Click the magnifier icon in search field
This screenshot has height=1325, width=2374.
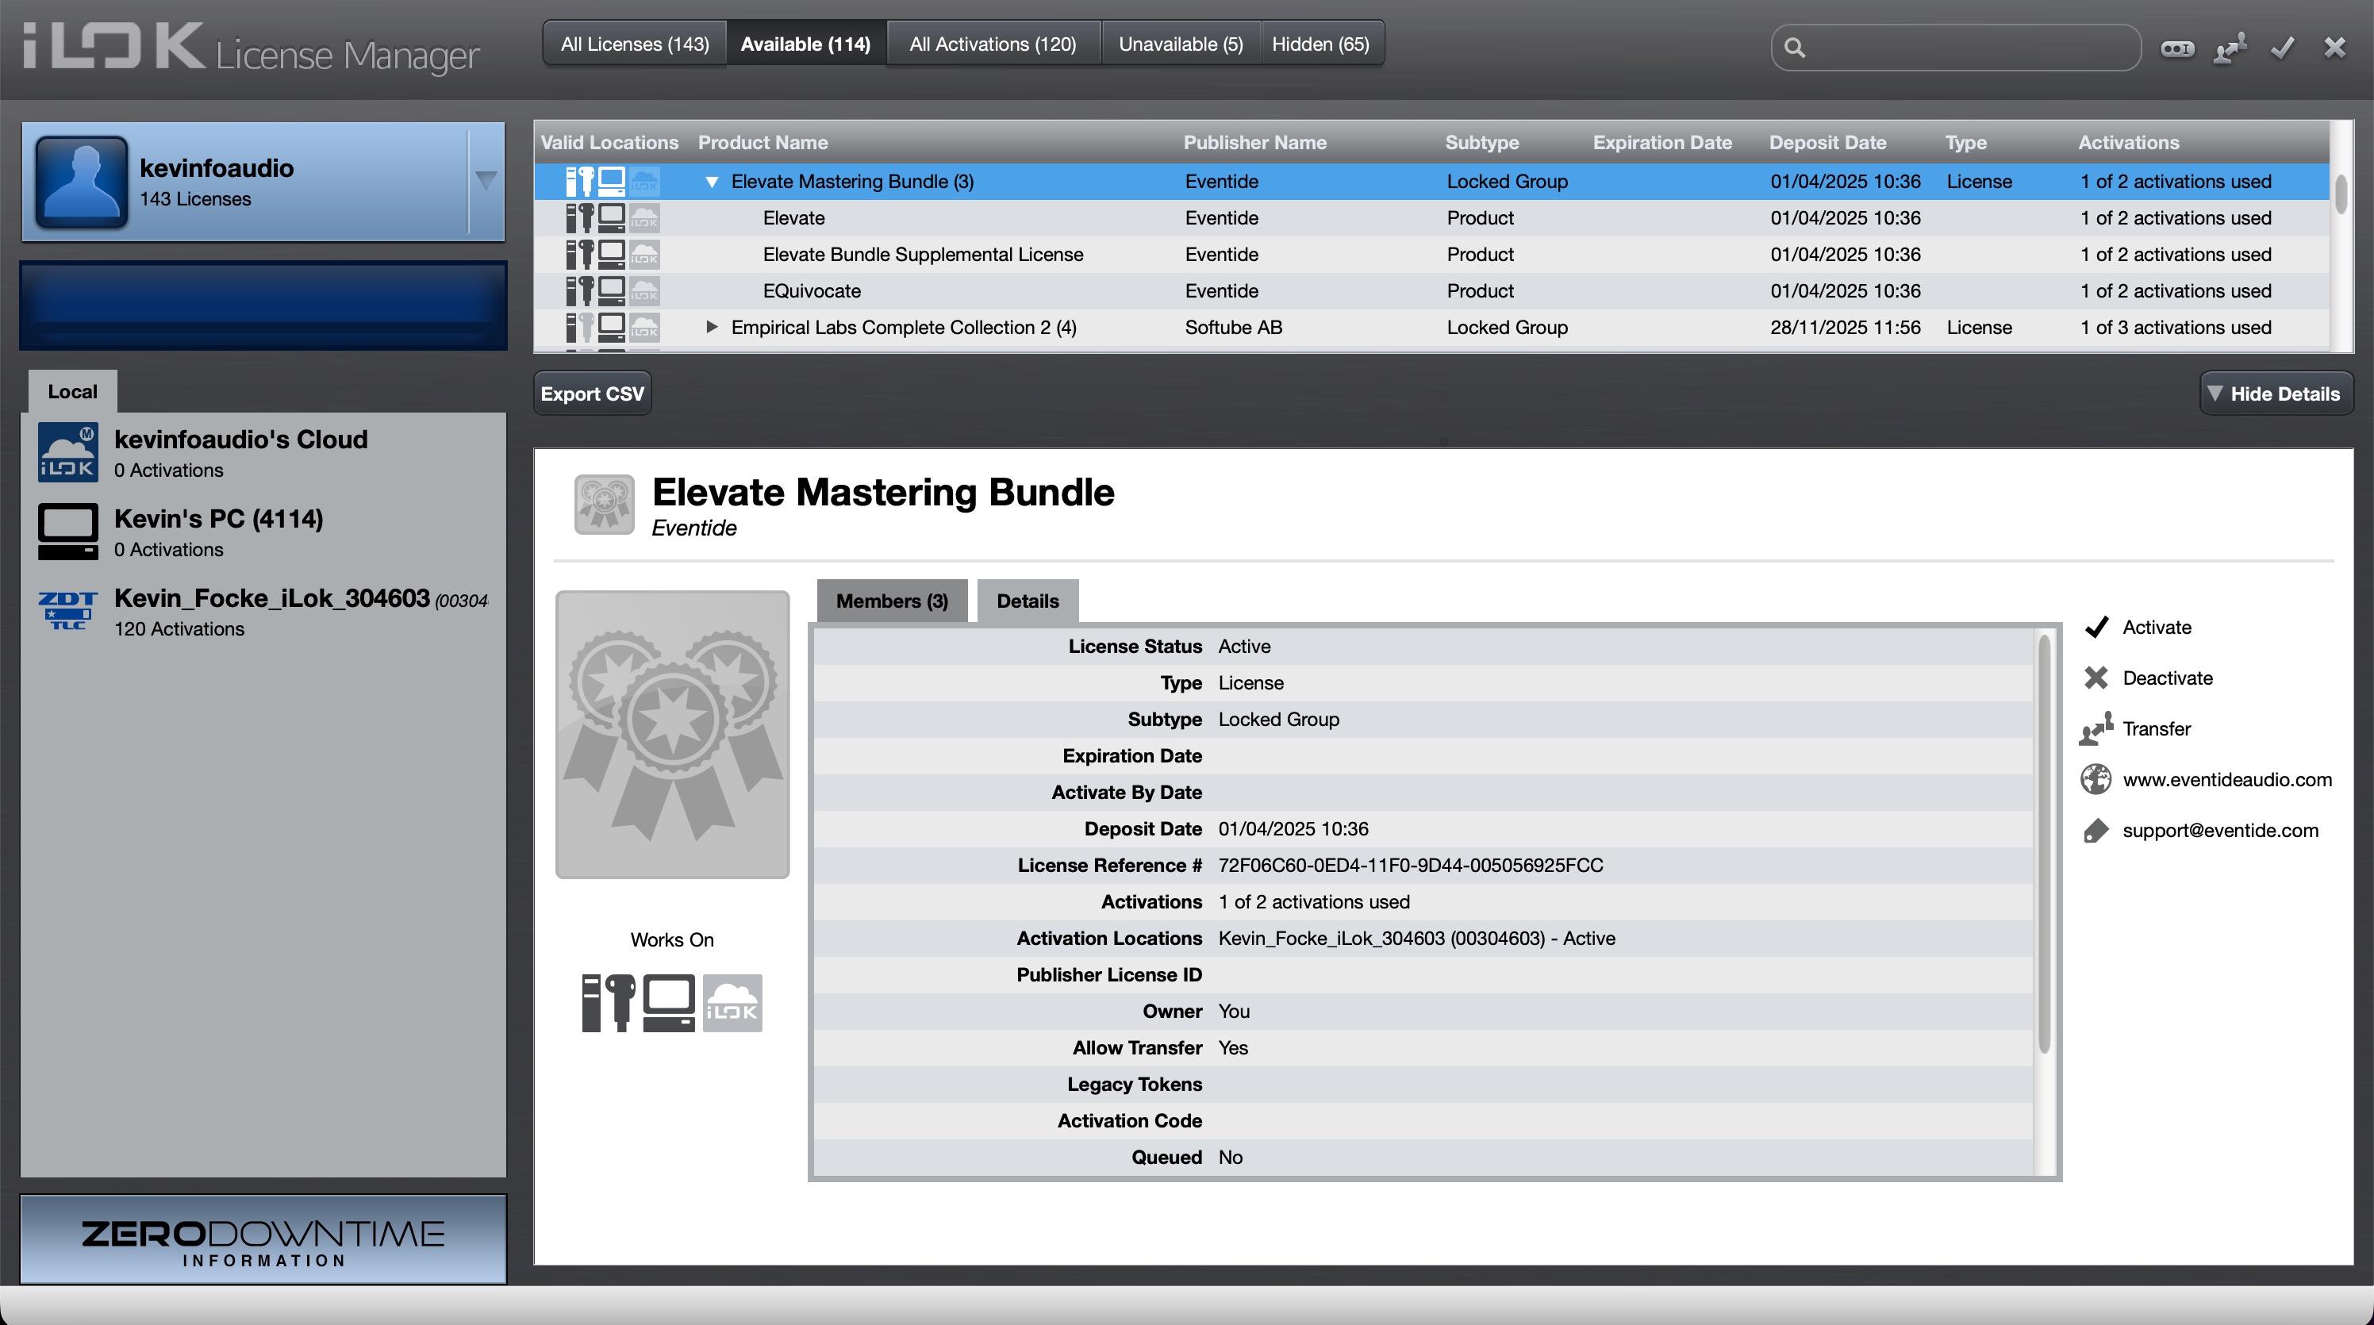(x=1794, y=48)
